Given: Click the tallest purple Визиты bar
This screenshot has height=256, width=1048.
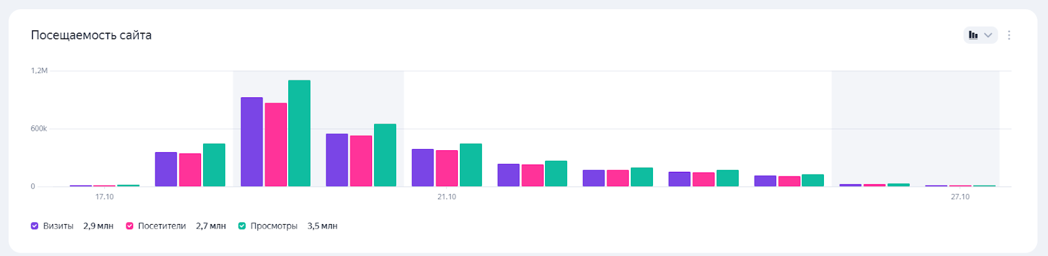Looking at the screenshot, I should [252, 142].
